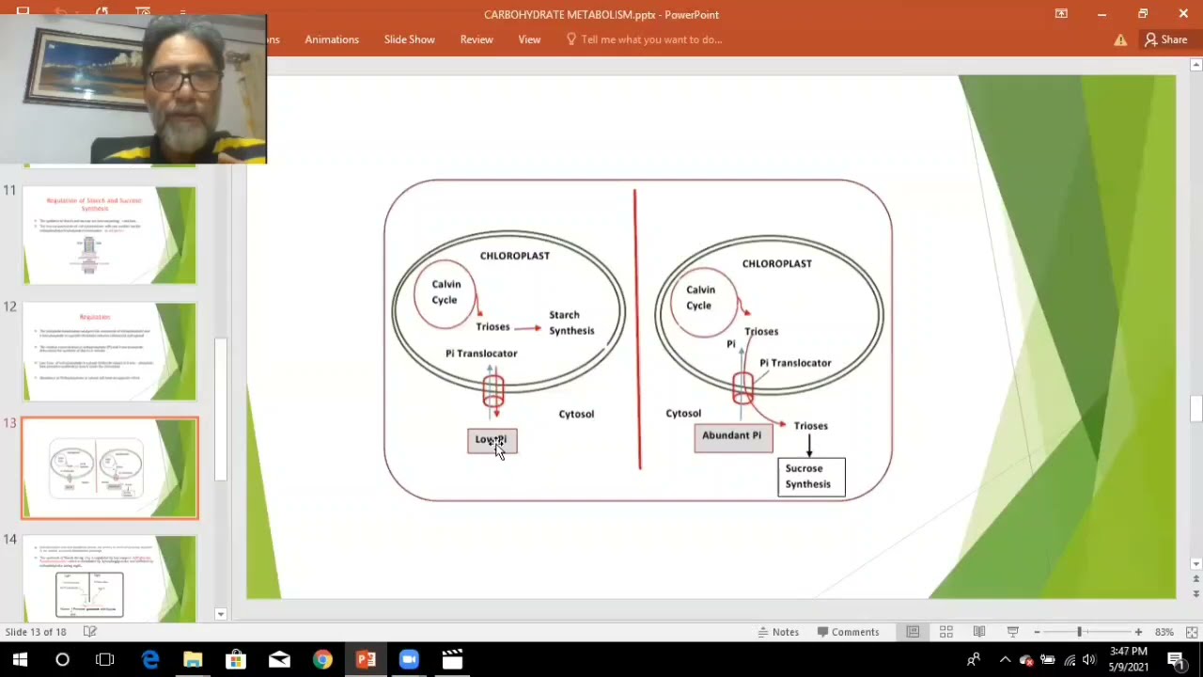Open the volume control
The height and width of the screenshot is (677, 1203).
(x=1090, y=660)
